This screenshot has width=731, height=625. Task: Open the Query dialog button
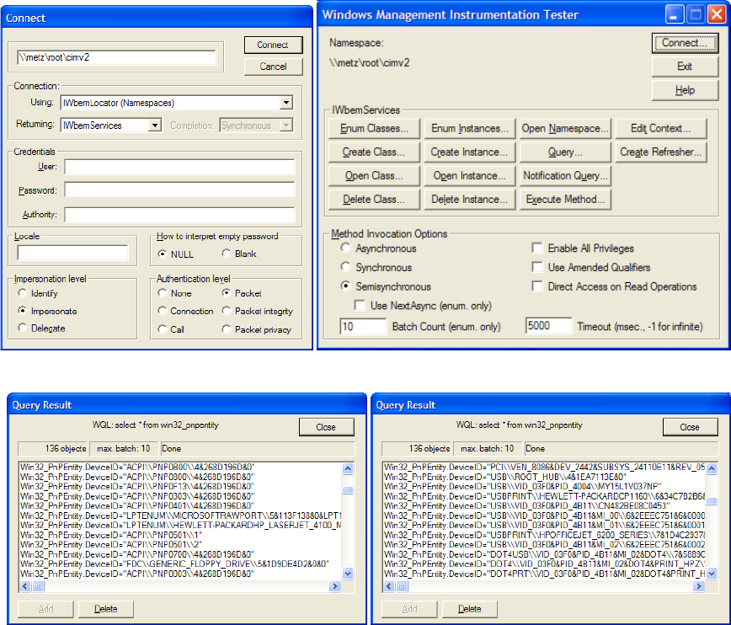564,152
